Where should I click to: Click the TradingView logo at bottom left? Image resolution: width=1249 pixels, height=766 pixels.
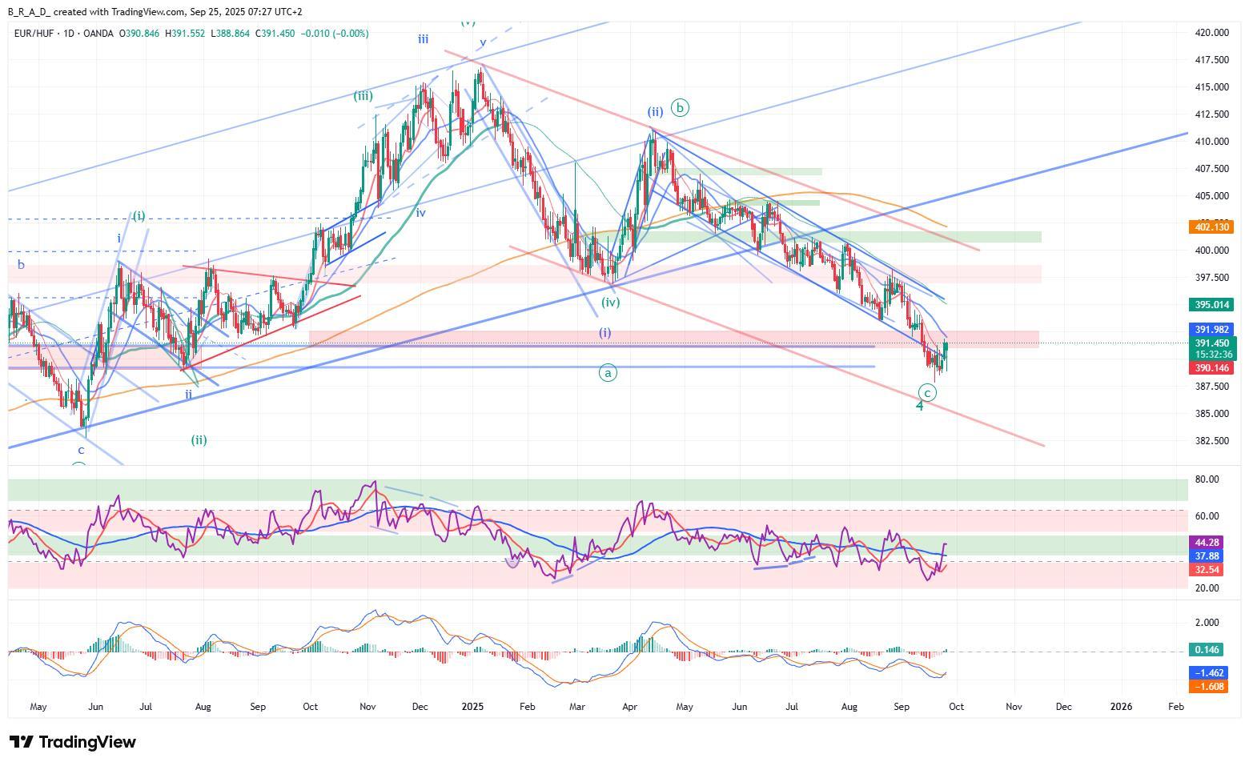(x=72, y=742)
